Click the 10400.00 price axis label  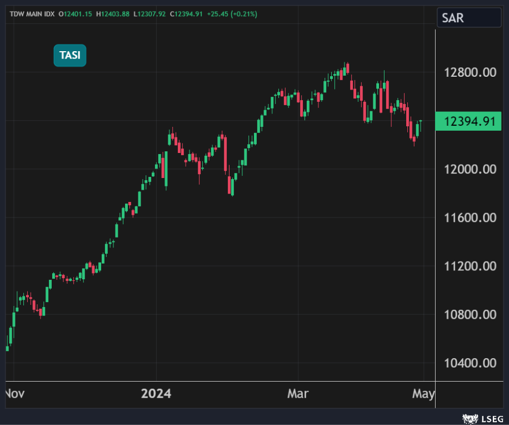coord(471,363)
